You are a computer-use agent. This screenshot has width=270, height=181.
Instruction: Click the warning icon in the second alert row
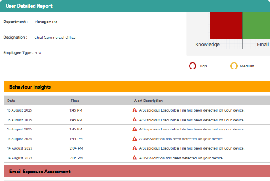pyautogui.click(x=134, y=120)
